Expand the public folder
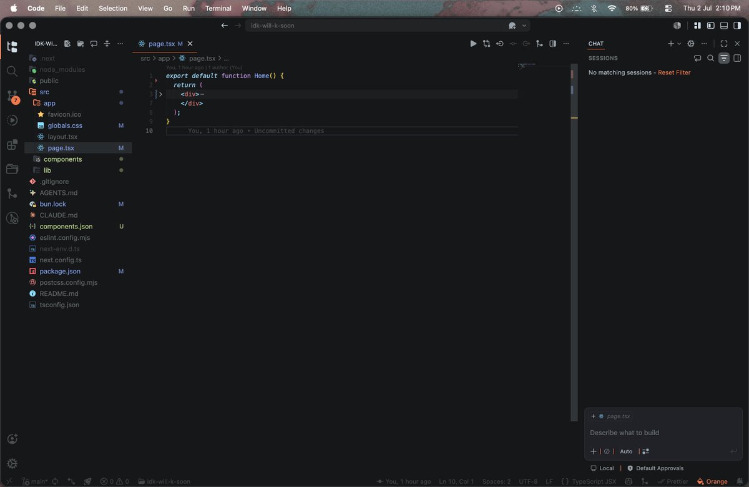 click(x=49, y=81)
